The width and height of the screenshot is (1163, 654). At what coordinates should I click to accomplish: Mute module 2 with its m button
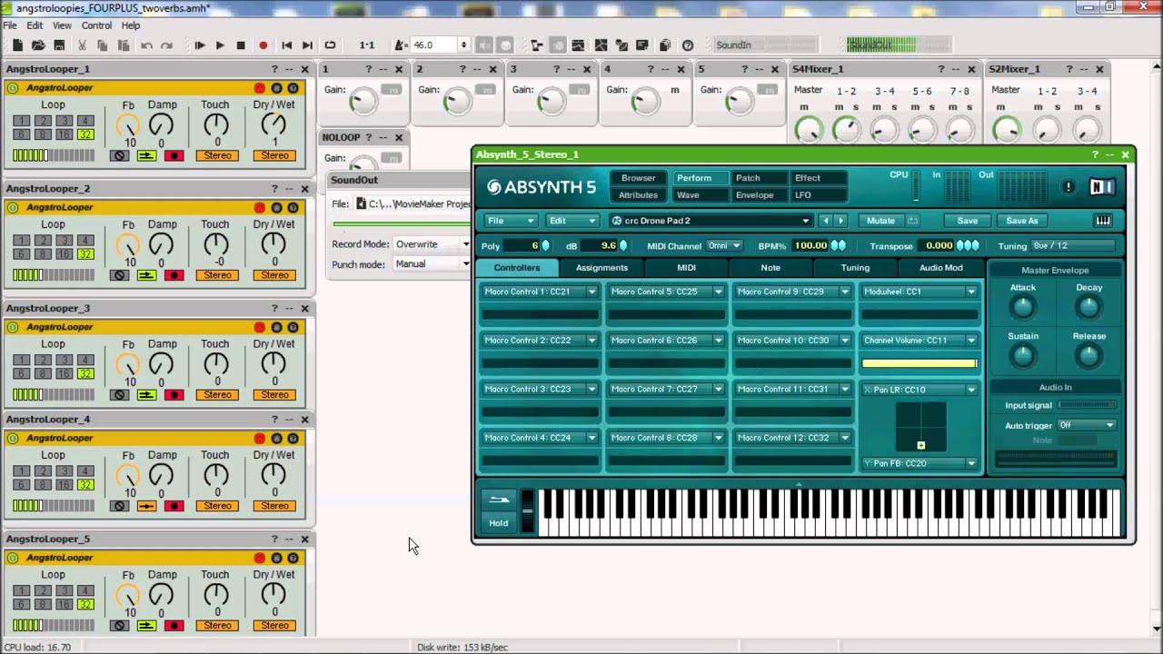(484, 90)
